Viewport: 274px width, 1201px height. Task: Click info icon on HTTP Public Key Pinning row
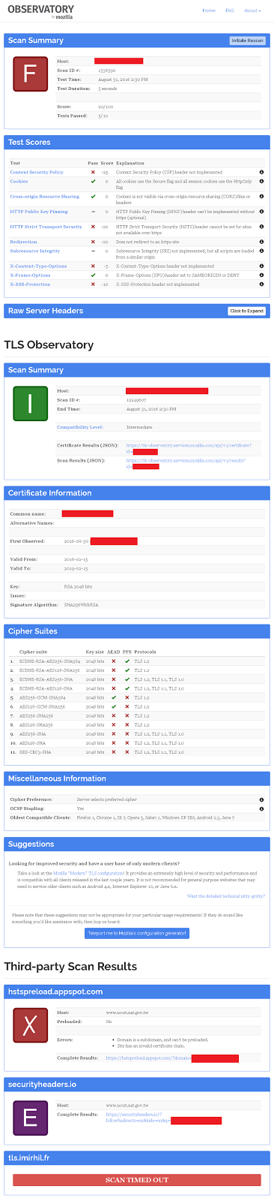pyautogui.click(x=261, y=212)
